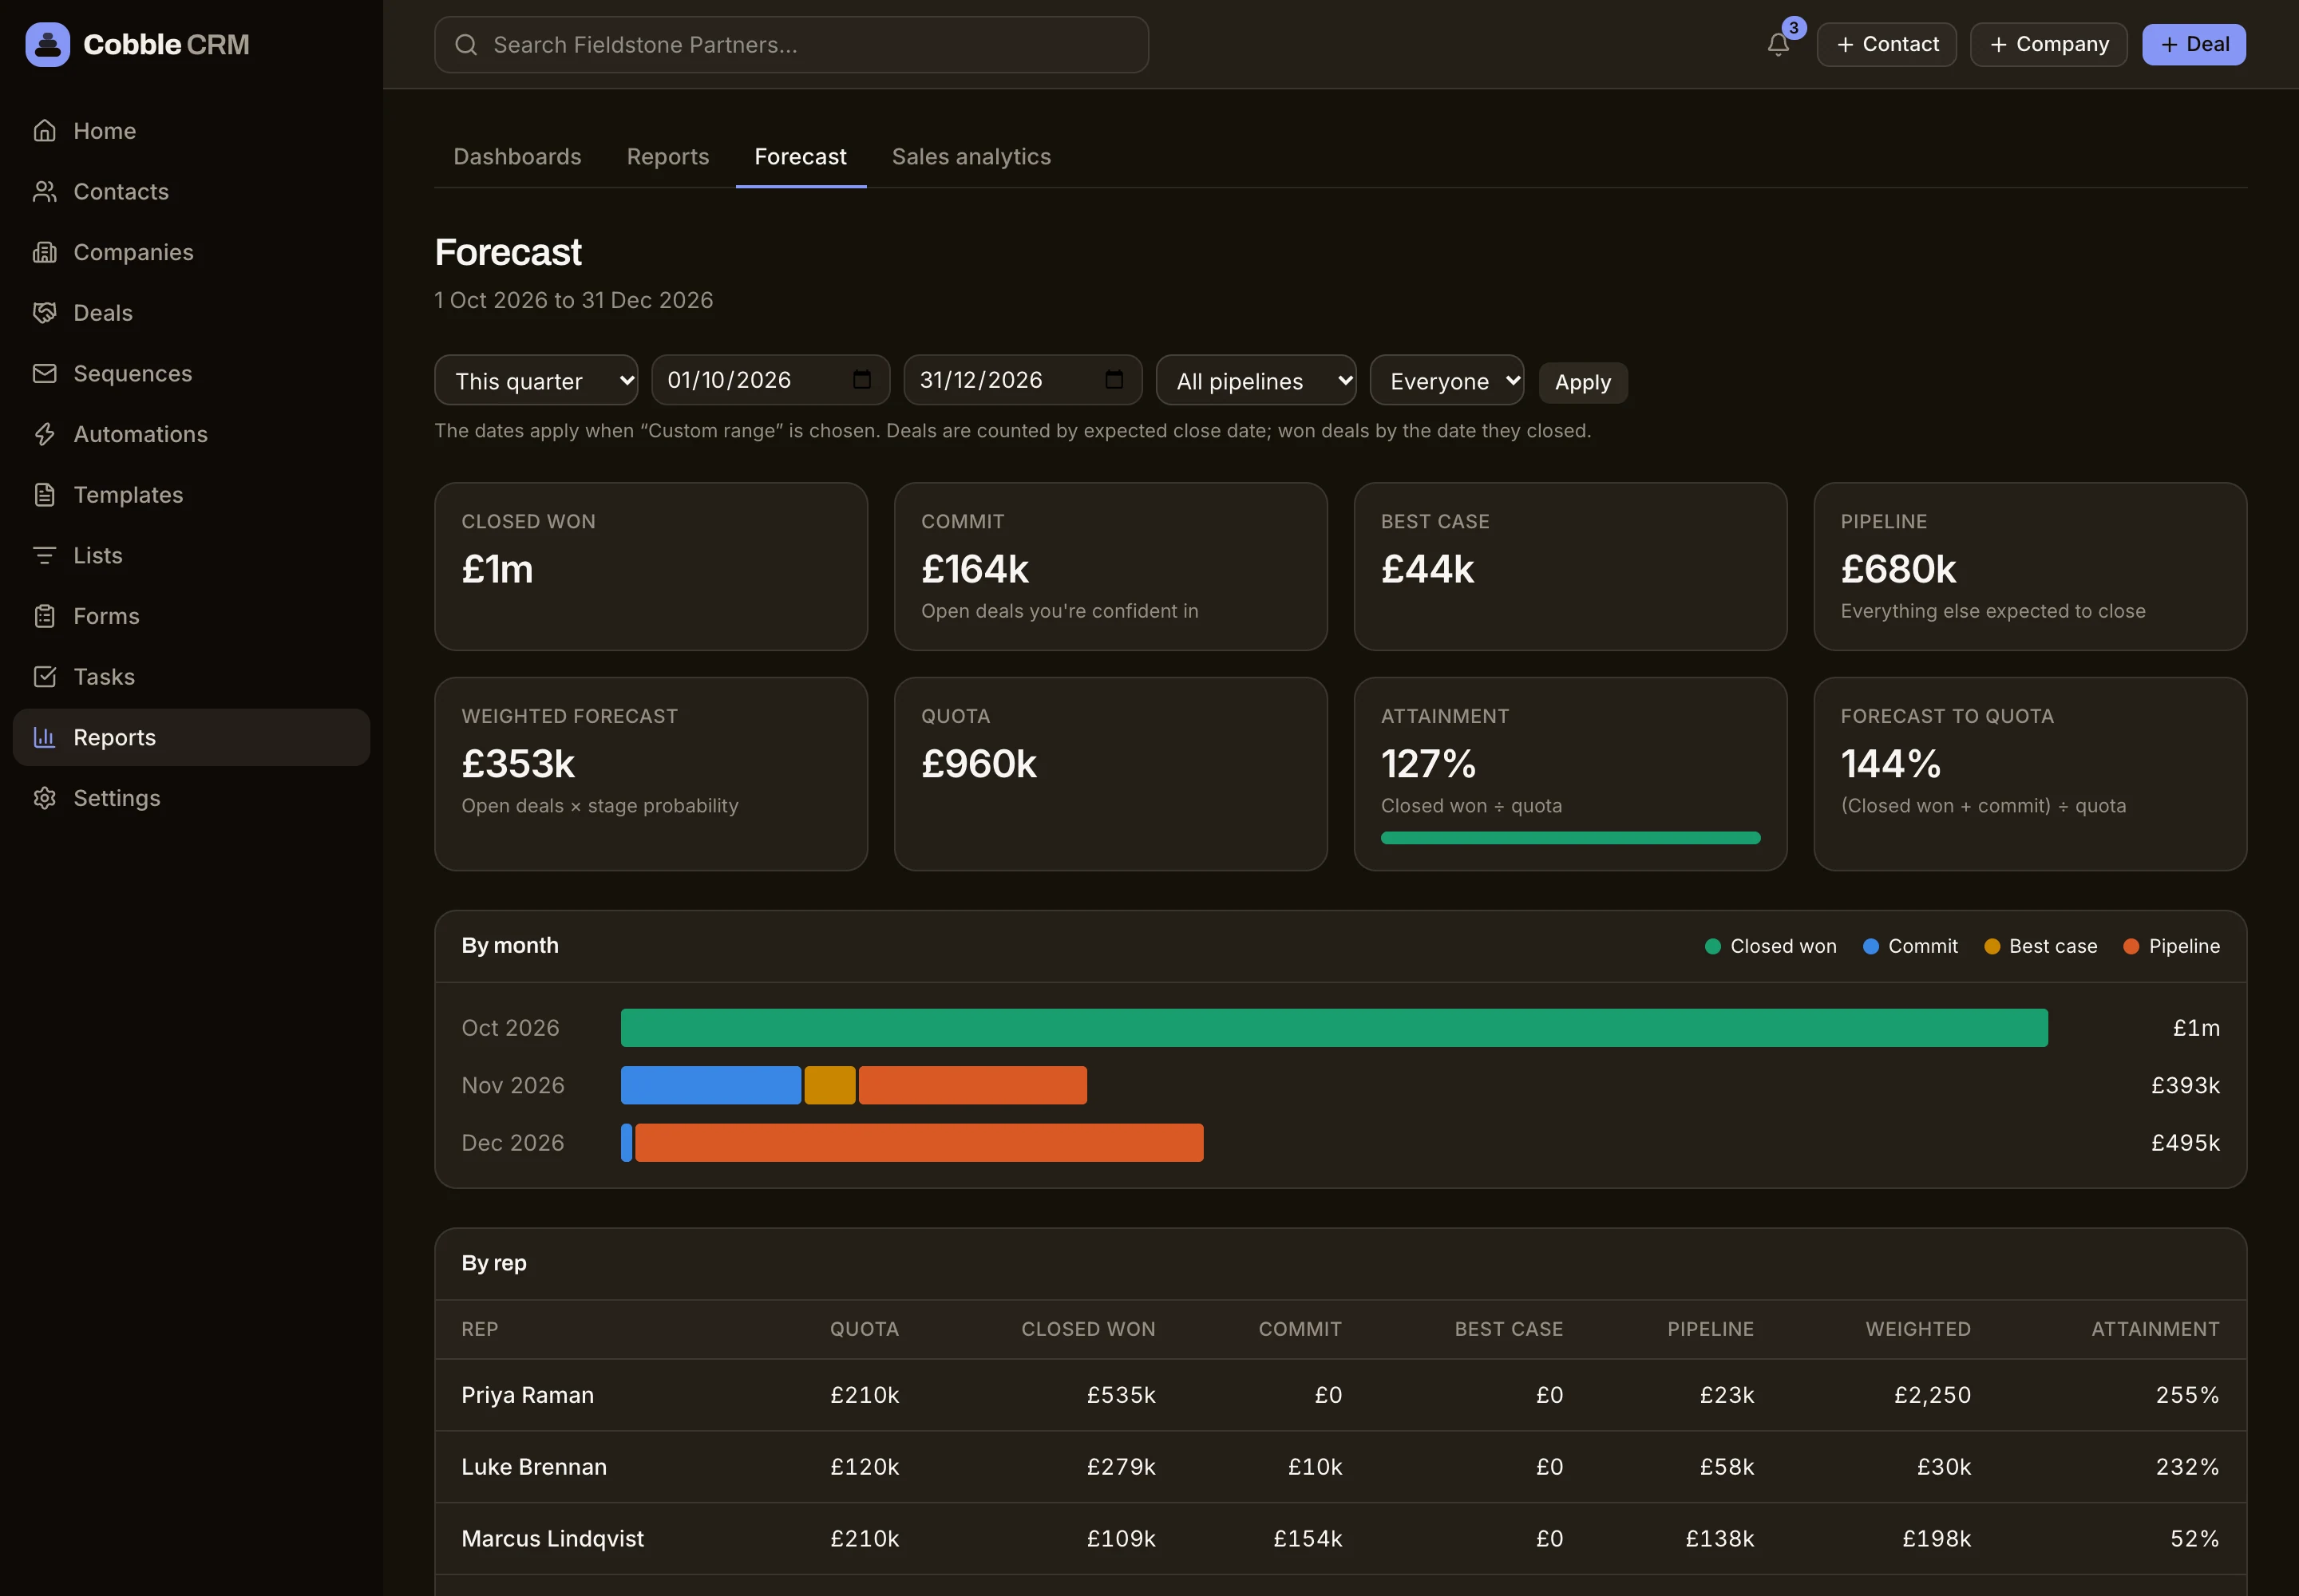Viewport: 2299px width, 1596px height.
Task: Click the Companies building icon
Action: (44, 252)
